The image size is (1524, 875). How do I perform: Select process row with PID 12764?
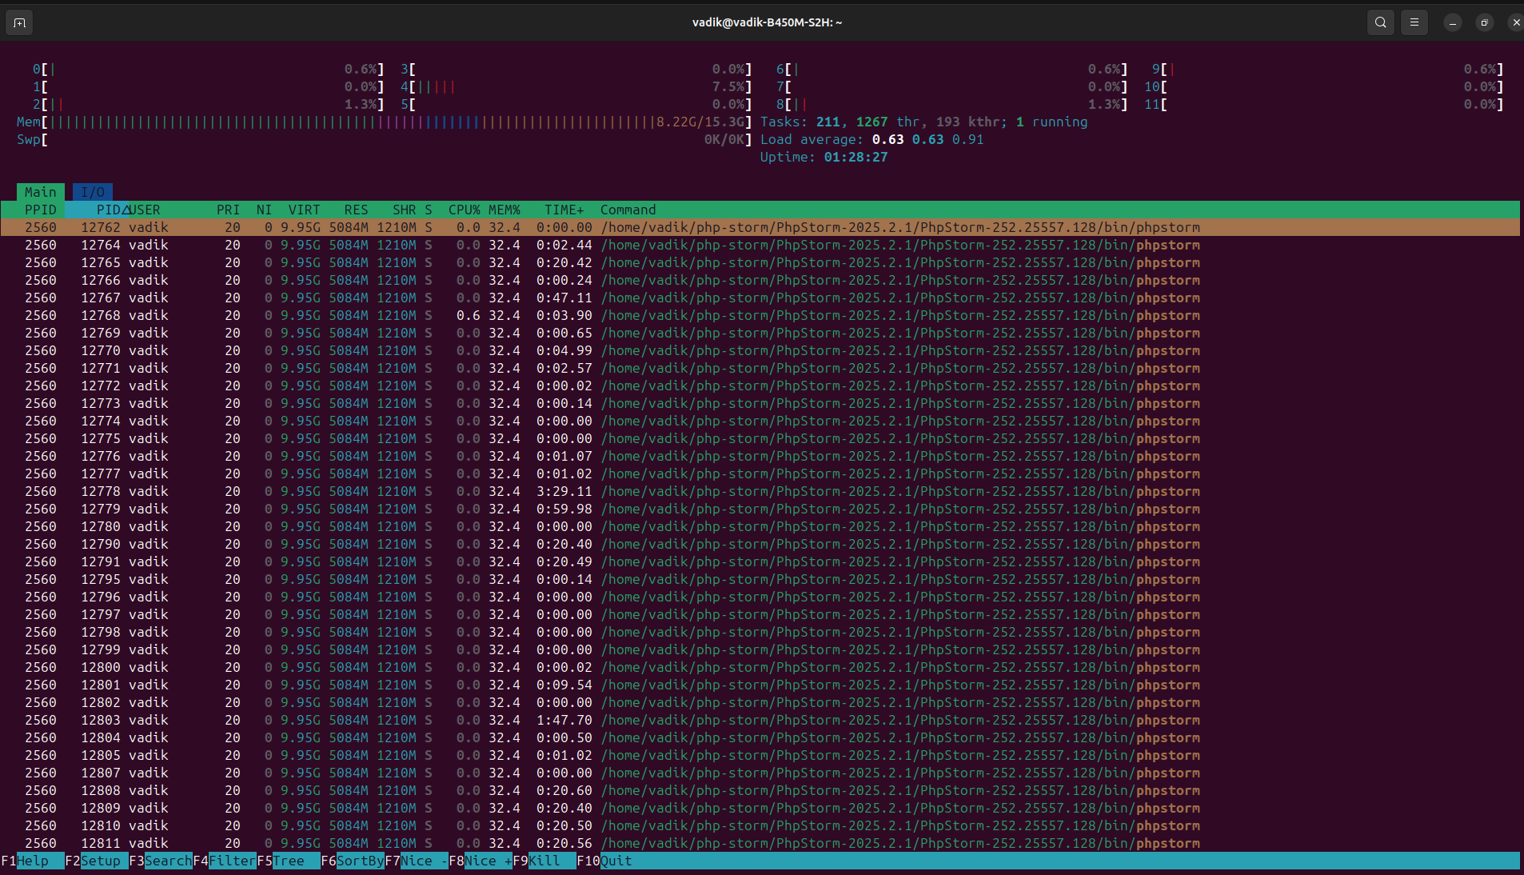coord(760,245)
